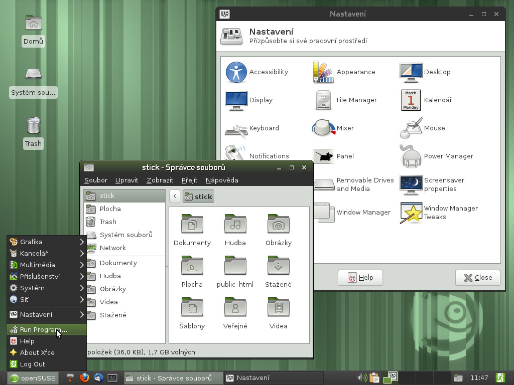Select Run Program... from the menu

(43, 330)
